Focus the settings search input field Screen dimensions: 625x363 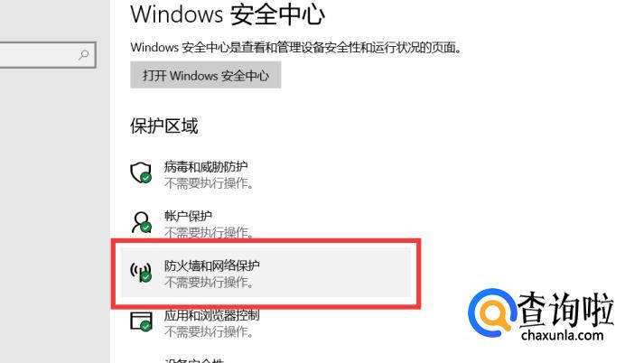click(48, 55)
